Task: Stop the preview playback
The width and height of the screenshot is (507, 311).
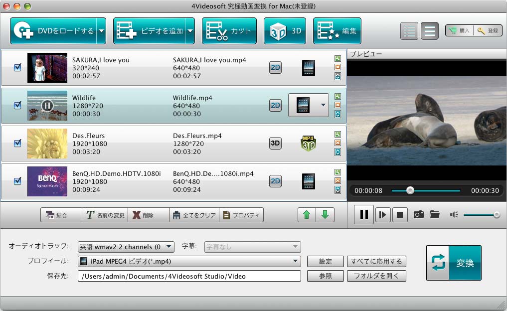Action: tap(399, 215)
